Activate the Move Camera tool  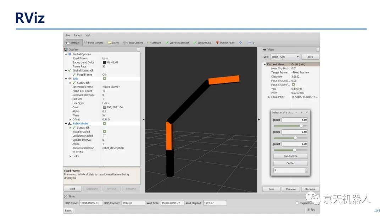tap(94, 43)
